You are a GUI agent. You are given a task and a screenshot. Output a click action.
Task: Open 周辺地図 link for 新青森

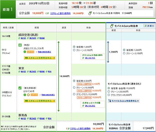click(33, 118)
